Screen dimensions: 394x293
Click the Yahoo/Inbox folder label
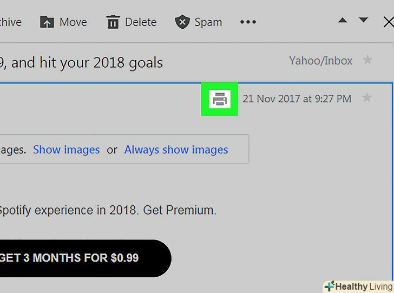320,61
